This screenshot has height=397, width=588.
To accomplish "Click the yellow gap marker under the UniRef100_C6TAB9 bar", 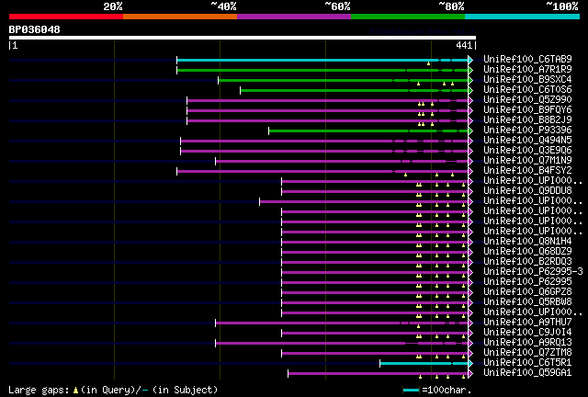I will tap(429, 63).
